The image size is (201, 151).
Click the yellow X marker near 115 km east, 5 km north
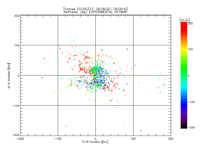click(x=139, y=73)
